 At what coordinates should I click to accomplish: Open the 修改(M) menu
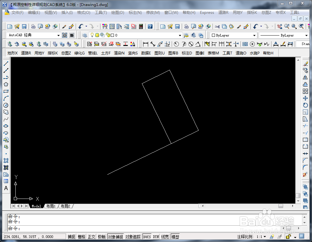tap(153, 13)
